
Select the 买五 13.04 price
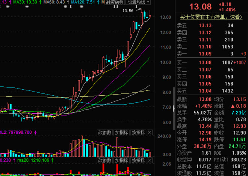click(205, 91)
